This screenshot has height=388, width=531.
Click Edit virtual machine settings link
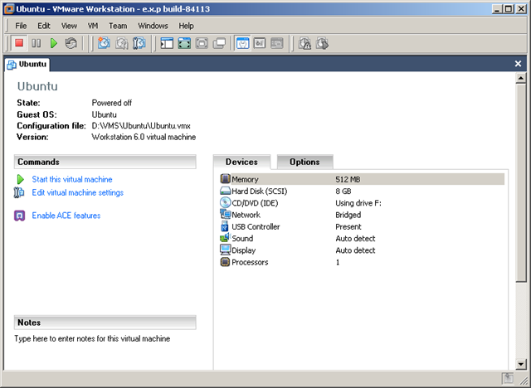pos(77,192)
